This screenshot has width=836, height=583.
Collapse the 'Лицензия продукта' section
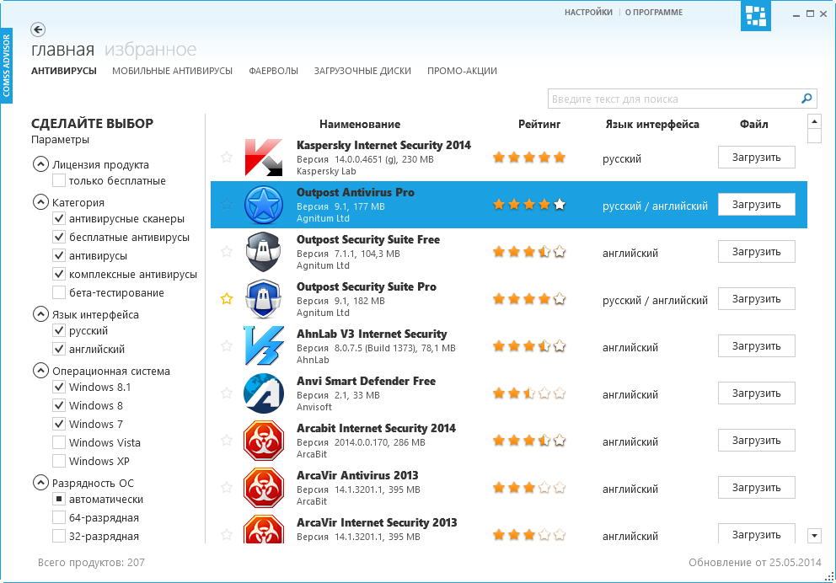coord(40,164)
